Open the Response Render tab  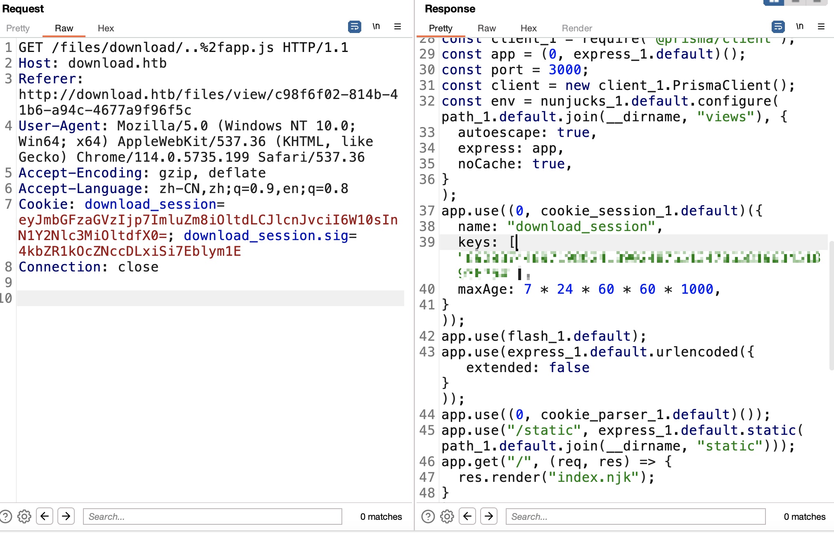pos(577,28)
